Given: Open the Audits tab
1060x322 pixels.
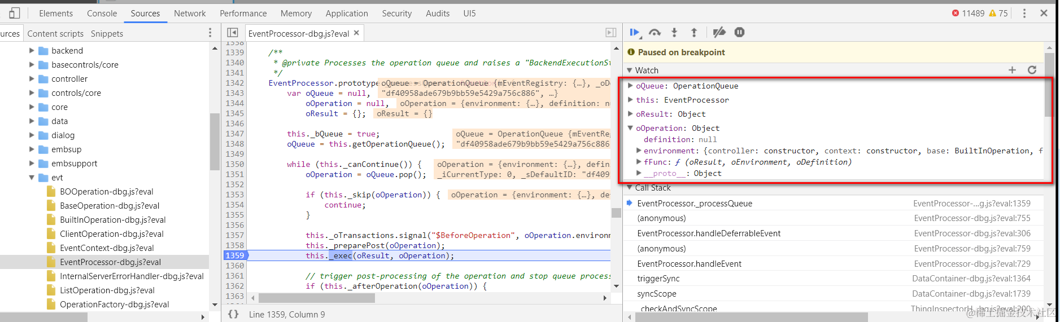Looking at the screenshot, I should [x=438, y=13].
